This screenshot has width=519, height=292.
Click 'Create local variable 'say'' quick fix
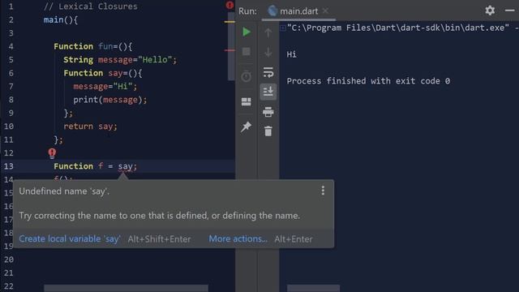[x=70, y=238]
